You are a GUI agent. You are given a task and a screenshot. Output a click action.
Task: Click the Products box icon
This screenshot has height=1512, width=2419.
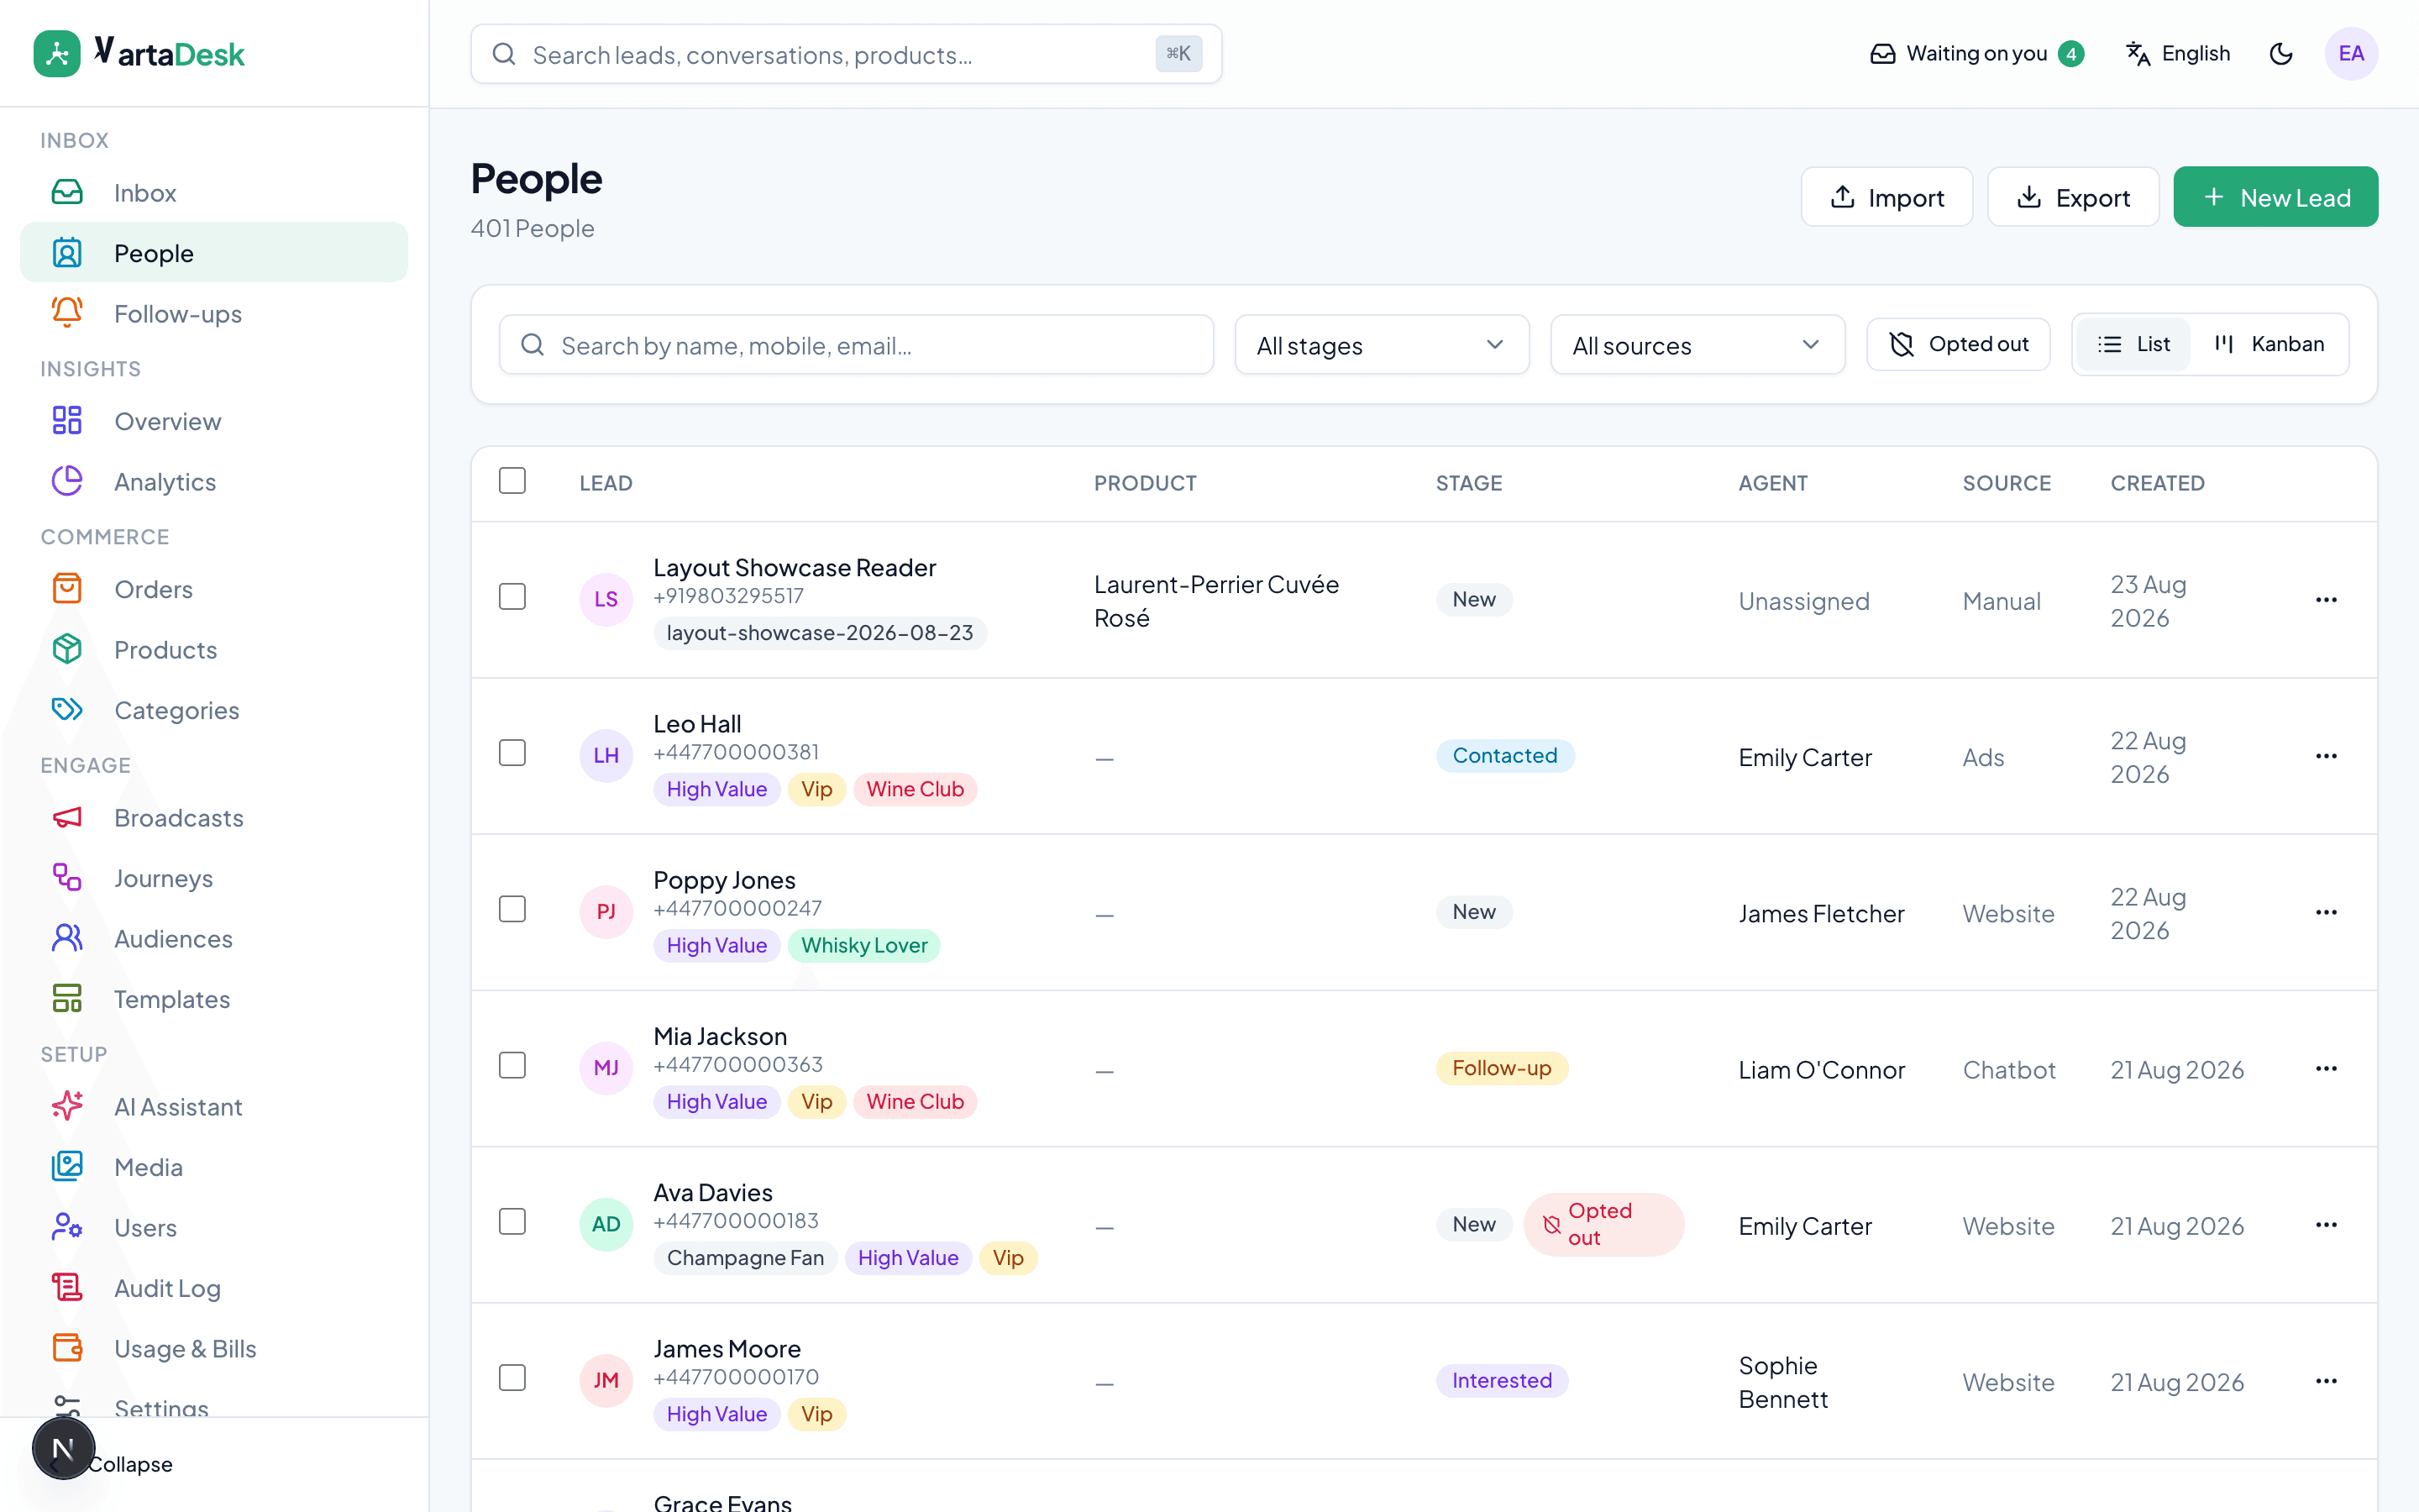[x=67, y=649]
